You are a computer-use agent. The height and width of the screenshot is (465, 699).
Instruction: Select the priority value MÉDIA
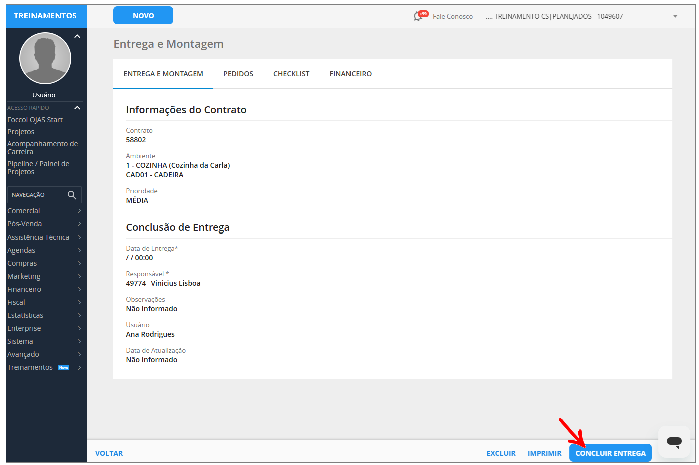pyautogui.click(x=137, y=200)
